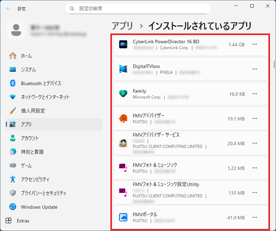Viewport: 276px width, 231px height.
Task: Show more options for FMVポータル
Action: [x=254, y=217]
